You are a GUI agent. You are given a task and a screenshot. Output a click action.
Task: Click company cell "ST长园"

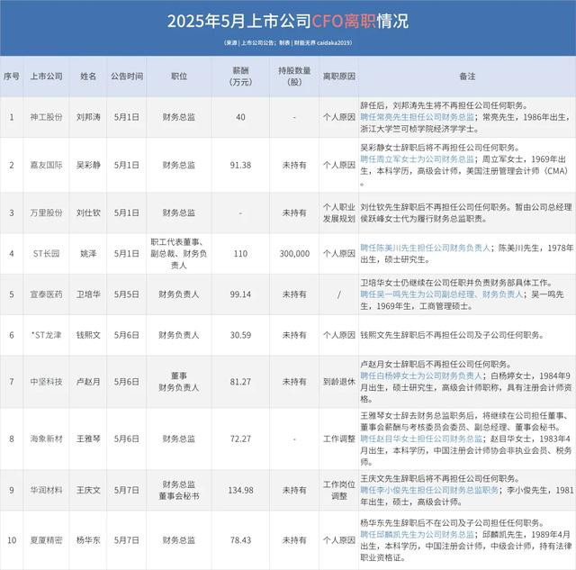click(x=46, y=254)
